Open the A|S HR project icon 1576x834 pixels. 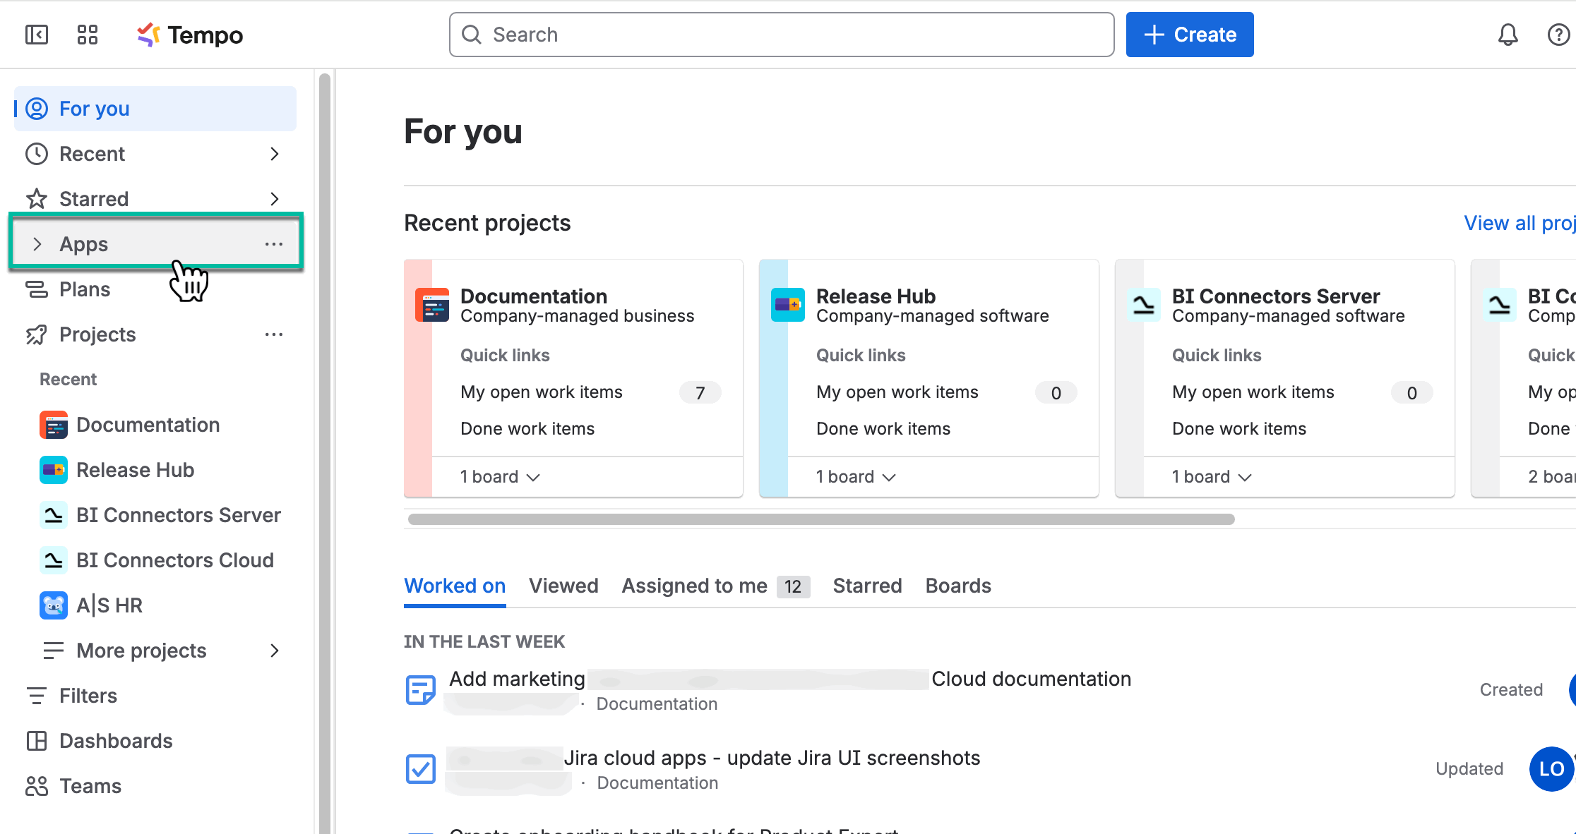pyautogui.click(x=53, y=605)
